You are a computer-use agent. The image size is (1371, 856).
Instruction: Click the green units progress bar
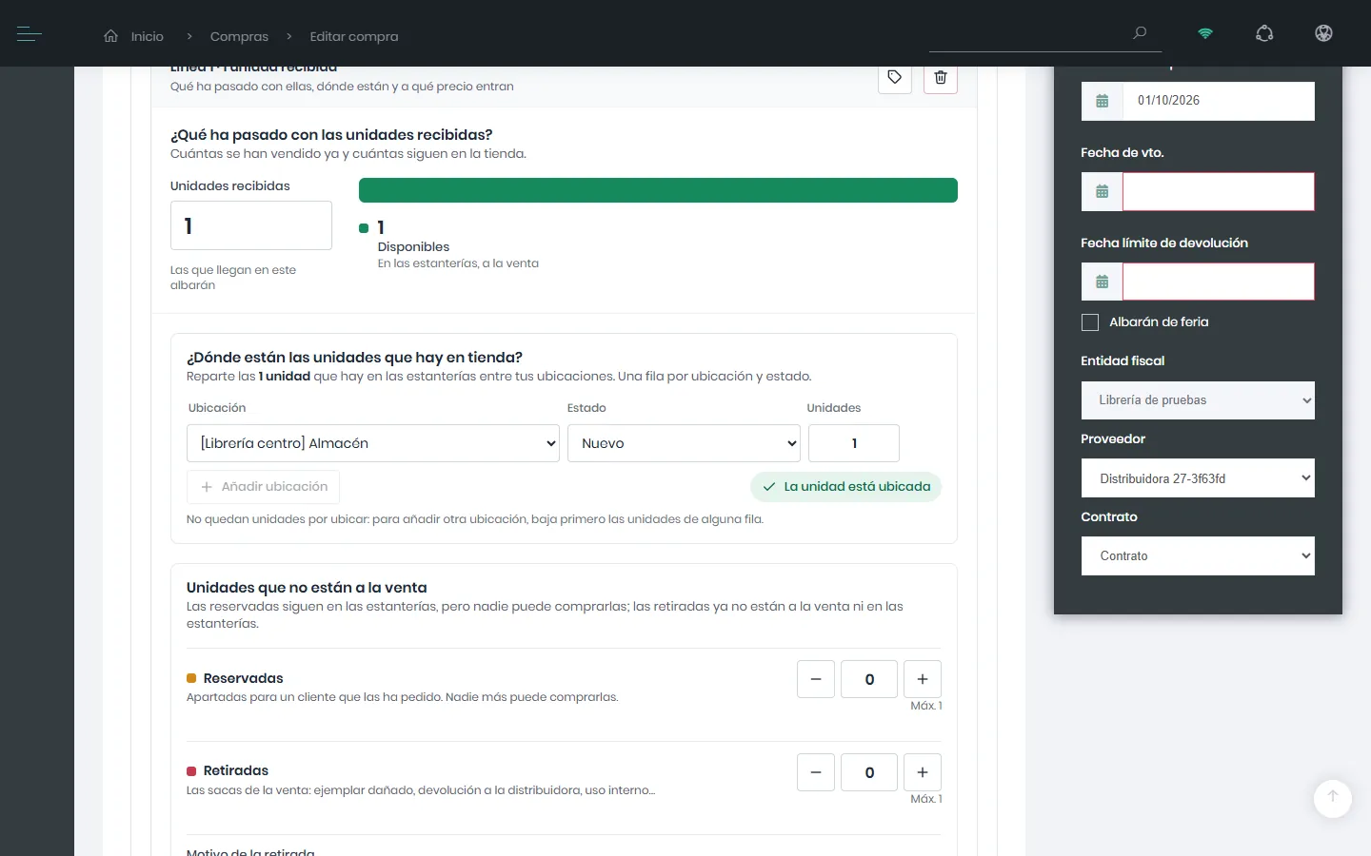tap(658, 190)
